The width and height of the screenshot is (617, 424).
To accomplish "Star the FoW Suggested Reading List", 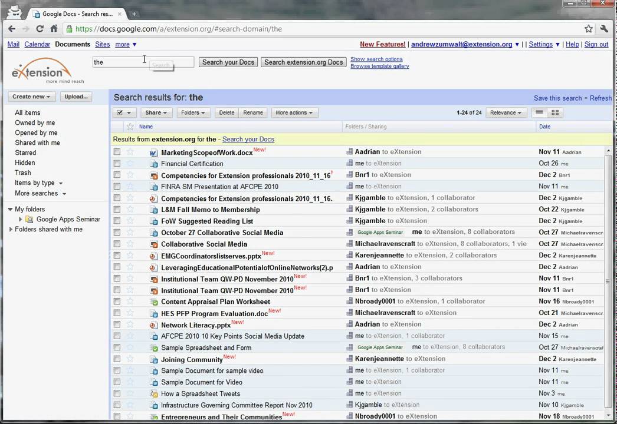I will (x=130, y=221).
